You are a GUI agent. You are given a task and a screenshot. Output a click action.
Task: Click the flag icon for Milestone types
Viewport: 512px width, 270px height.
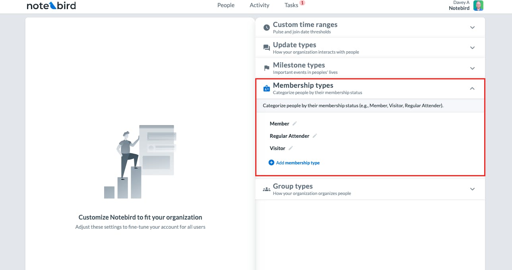[267, 68]
